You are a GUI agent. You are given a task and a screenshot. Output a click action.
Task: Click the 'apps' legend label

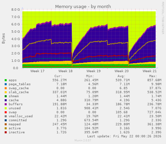(x=13, y=80)
